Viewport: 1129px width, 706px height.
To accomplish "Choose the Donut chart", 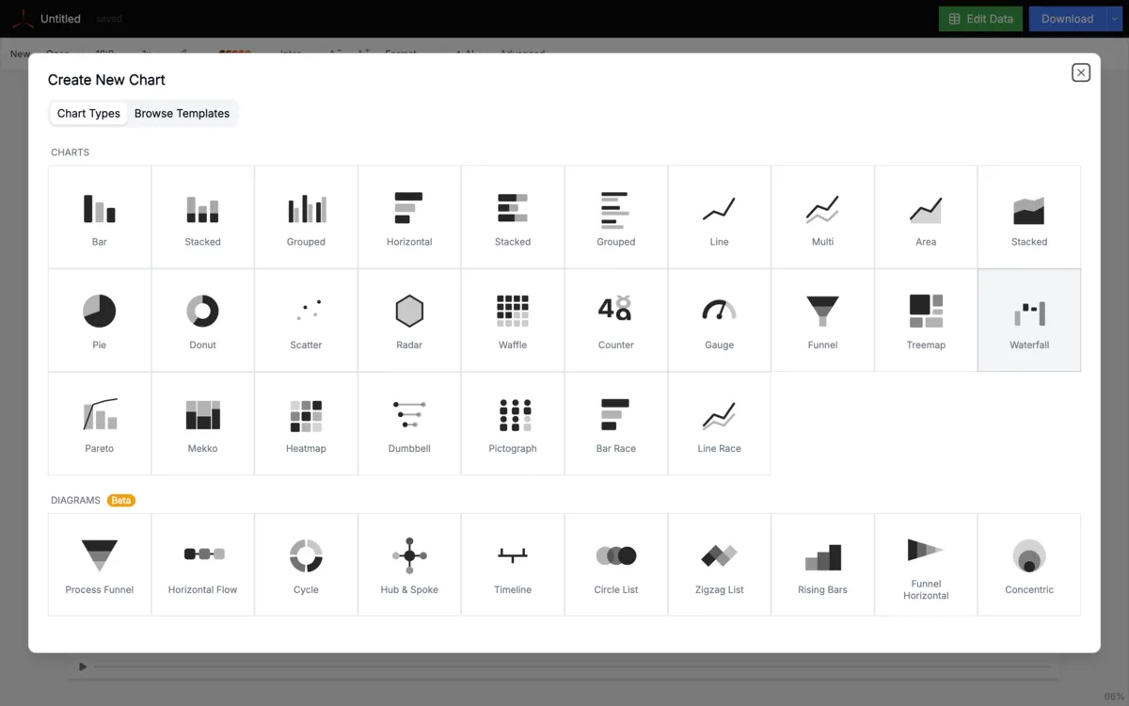I will (202, 320).
